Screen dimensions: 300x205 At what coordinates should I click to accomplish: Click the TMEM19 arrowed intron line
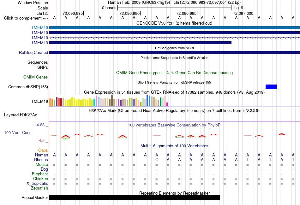[175, 38]
